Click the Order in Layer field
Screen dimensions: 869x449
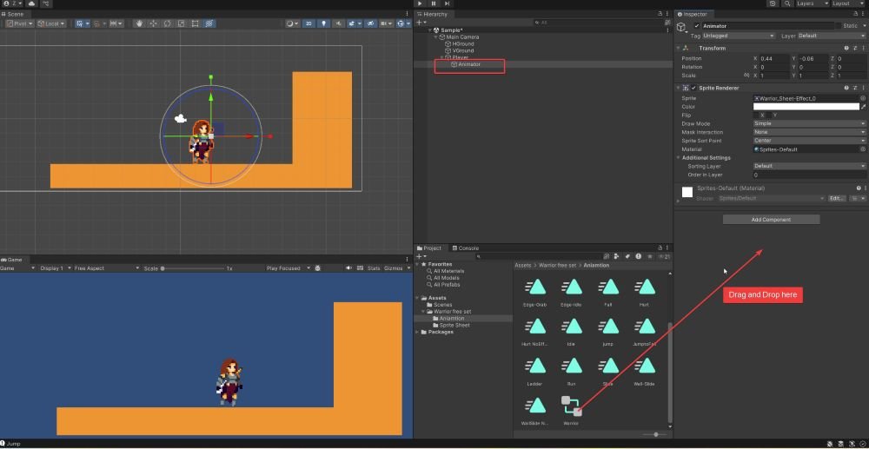[x=809, y=175]
